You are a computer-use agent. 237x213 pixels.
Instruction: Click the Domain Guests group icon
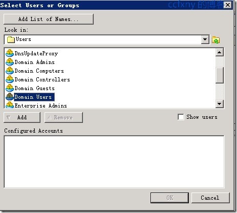[10, 88]
